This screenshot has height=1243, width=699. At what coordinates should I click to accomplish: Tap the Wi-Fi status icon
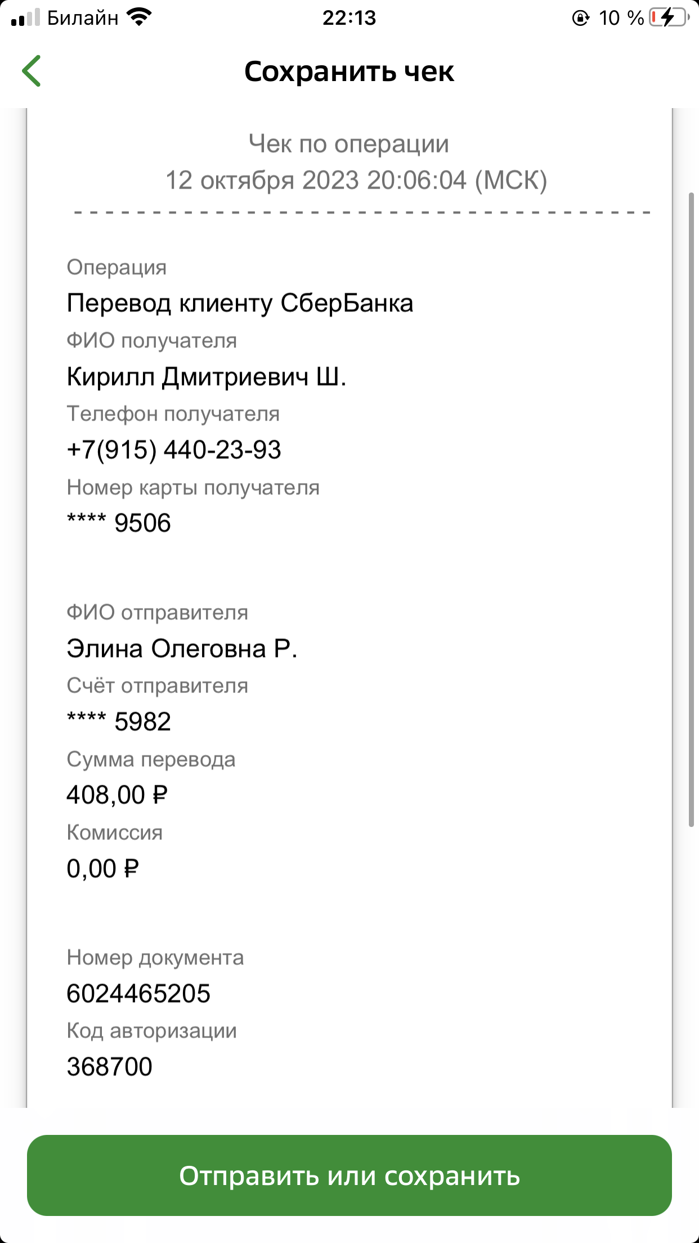pos(139,17)
